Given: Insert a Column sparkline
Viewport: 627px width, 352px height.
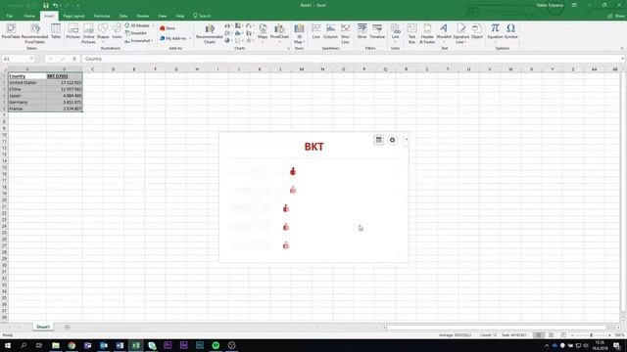Looking at the screenshot, I should (330, 31).
